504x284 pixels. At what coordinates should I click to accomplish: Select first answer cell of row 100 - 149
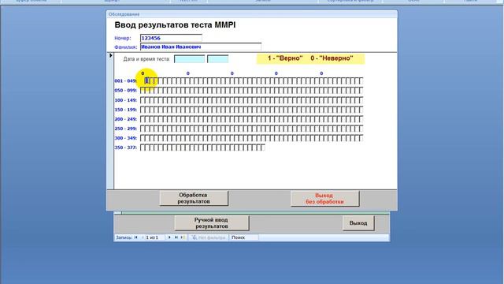click(143, 100)
